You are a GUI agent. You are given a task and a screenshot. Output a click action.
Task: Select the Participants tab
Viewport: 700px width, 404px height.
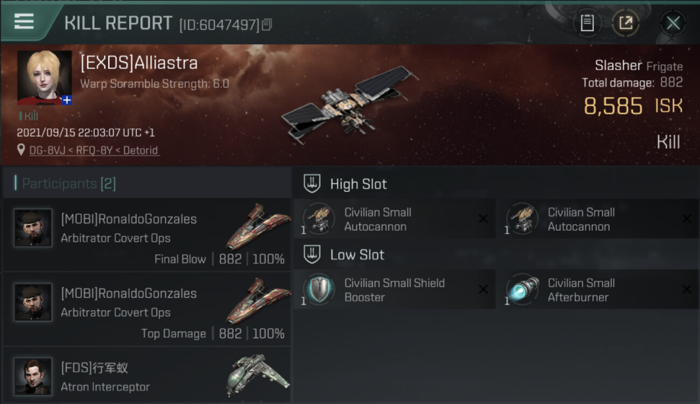[x=68, y=184]
